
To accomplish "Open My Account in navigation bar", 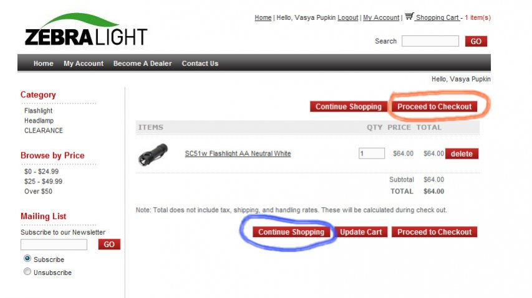I will pos(84,63).
